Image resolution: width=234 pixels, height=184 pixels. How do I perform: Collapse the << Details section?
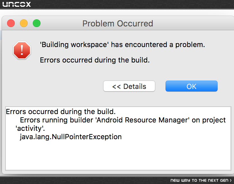129,86
